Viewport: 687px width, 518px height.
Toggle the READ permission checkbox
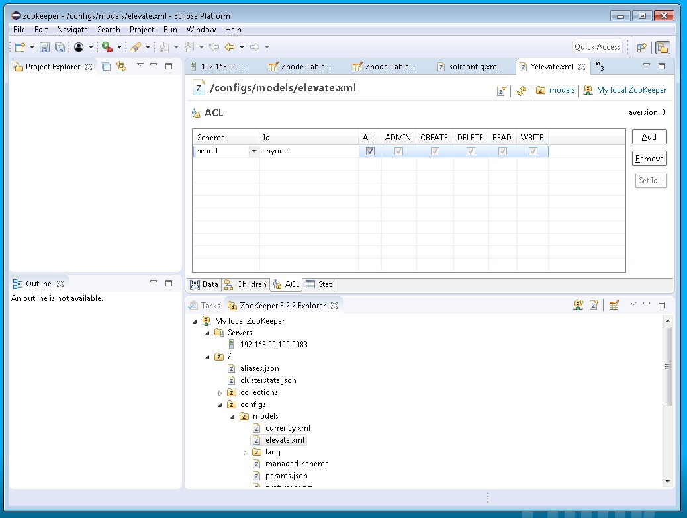click(502, 151)
